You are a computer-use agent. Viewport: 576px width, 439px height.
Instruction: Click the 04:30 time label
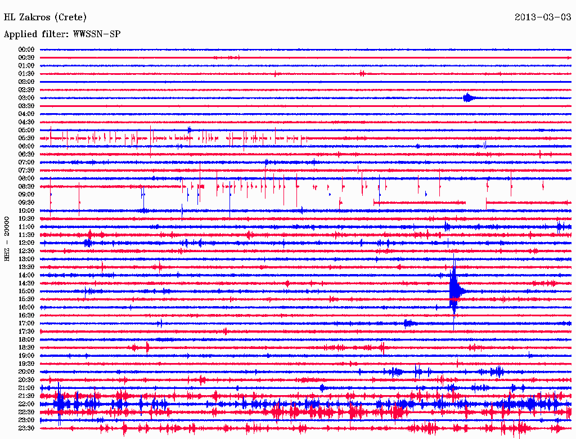(26, 122)
